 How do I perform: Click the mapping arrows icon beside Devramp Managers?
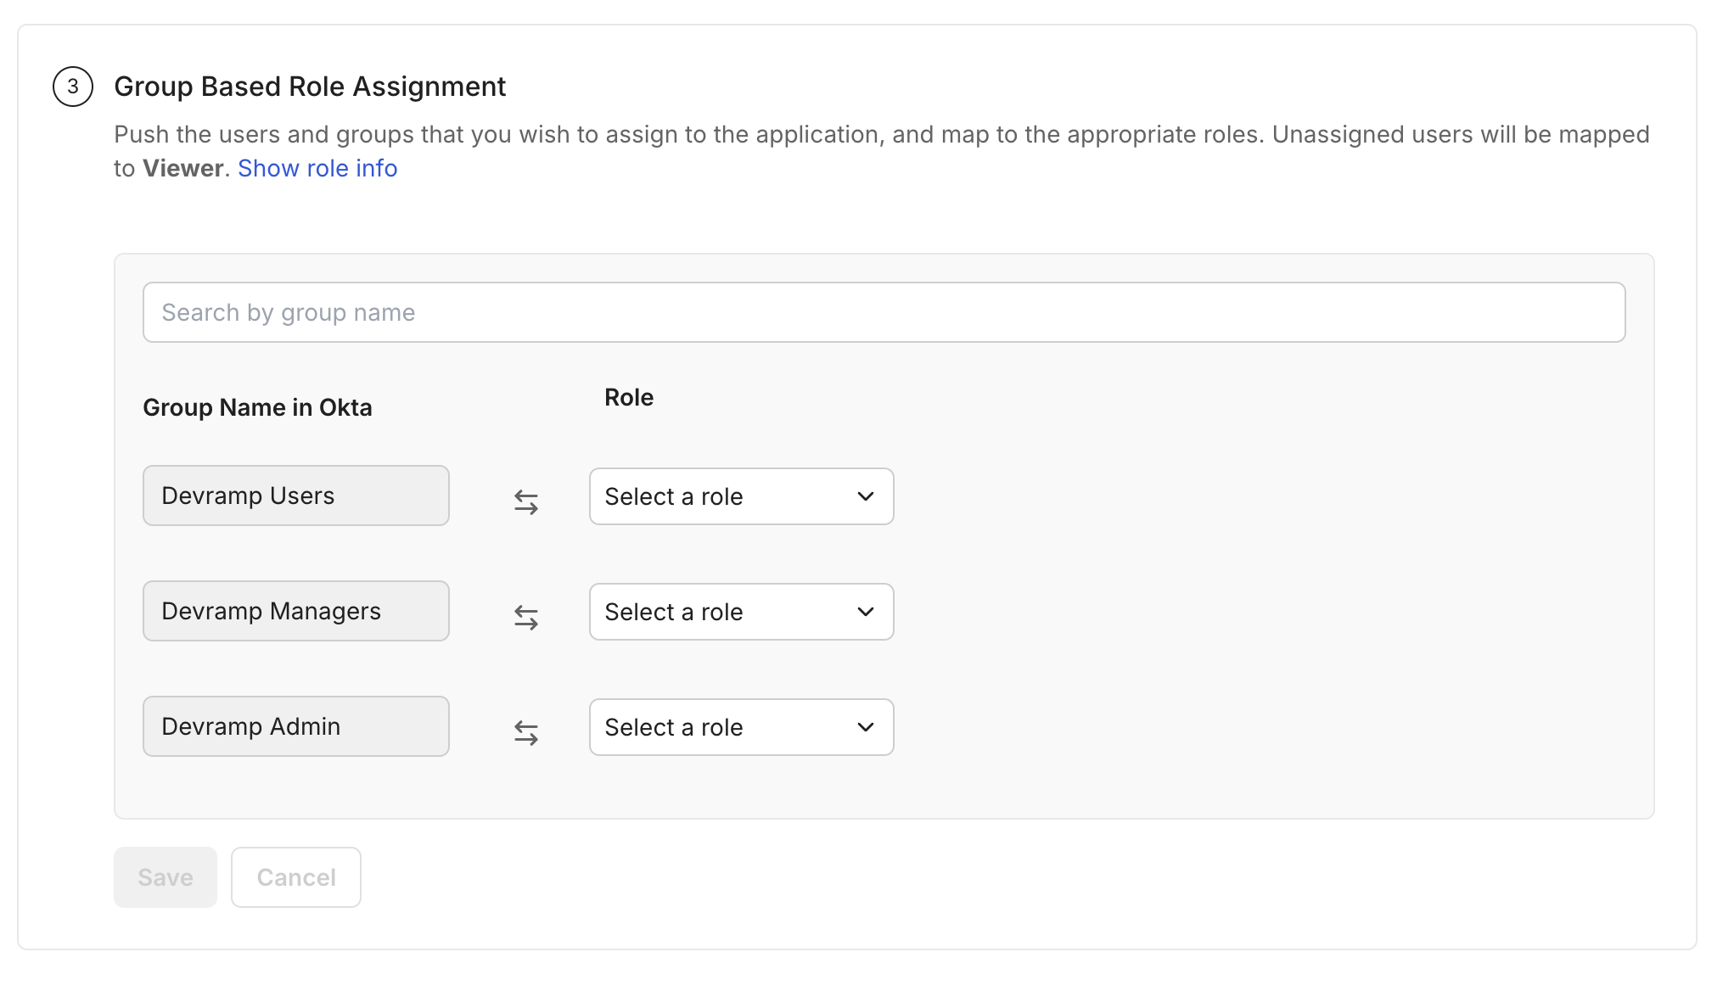(x=525, y=618)
